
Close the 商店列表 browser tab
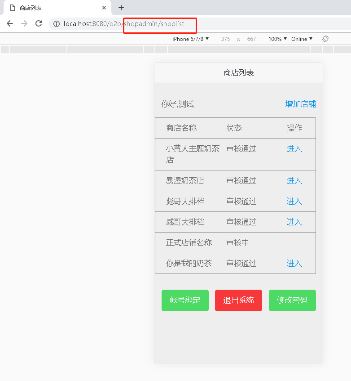click(104, 8)
